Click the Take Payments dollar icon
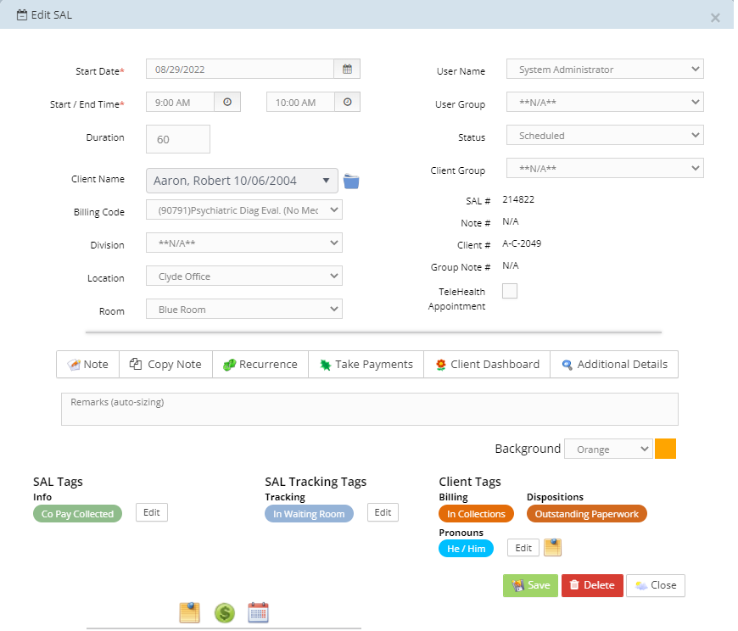 tap(325, 364)
